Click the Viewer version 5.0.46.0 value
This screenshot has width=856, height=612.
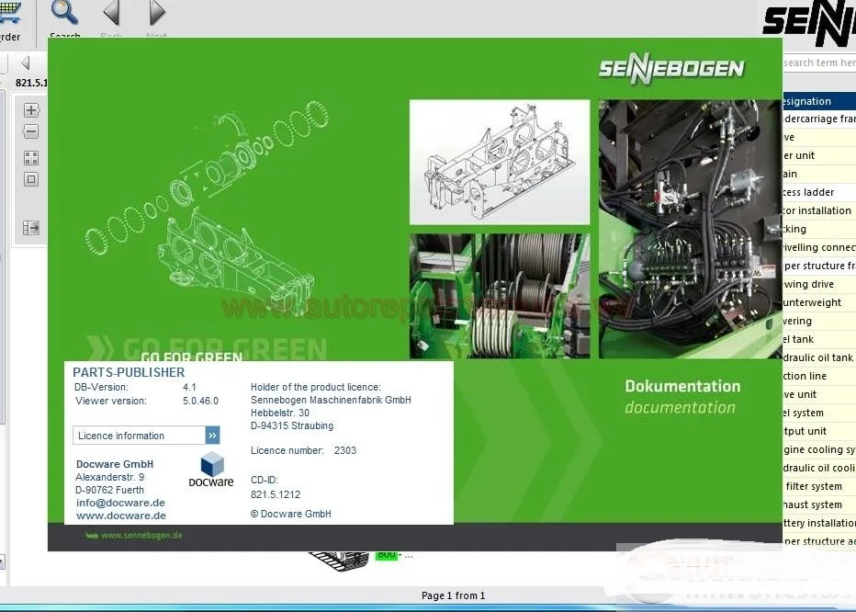(x=200, y=401)
